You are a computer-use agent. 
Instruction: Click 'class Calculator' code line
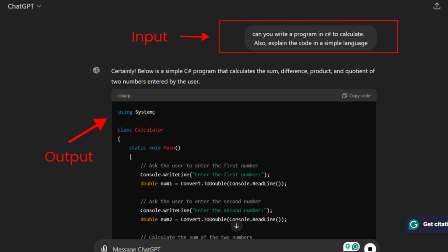[x=140, y=129]
